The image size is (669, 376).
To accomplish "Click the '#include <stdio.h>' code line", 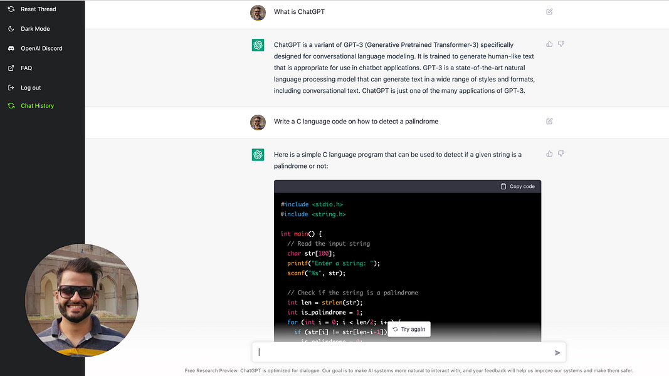I will 312,204.
